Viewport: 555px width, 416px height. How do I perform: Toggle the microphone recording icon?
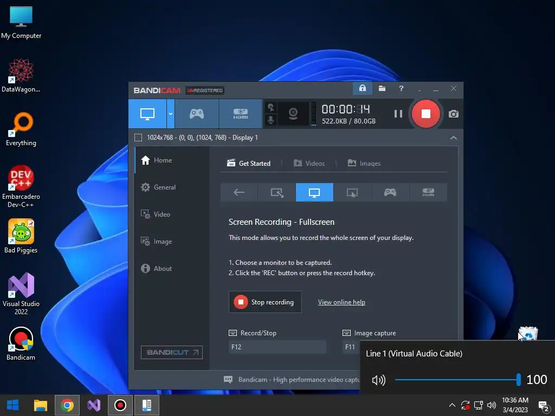271,120
